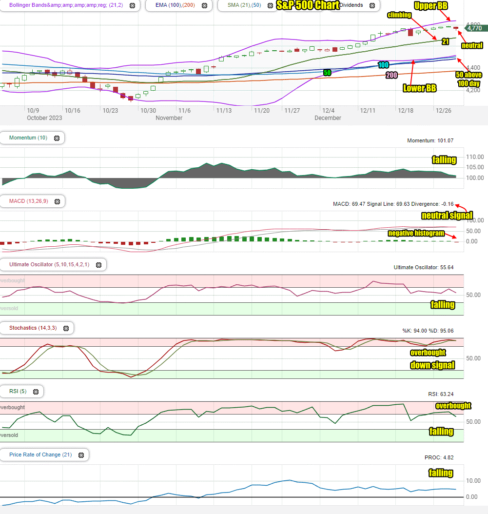This screenshot has height=514, width=488.
Task: Open Ultimate Oscillator indicator settings
Action: coord(49,264)
